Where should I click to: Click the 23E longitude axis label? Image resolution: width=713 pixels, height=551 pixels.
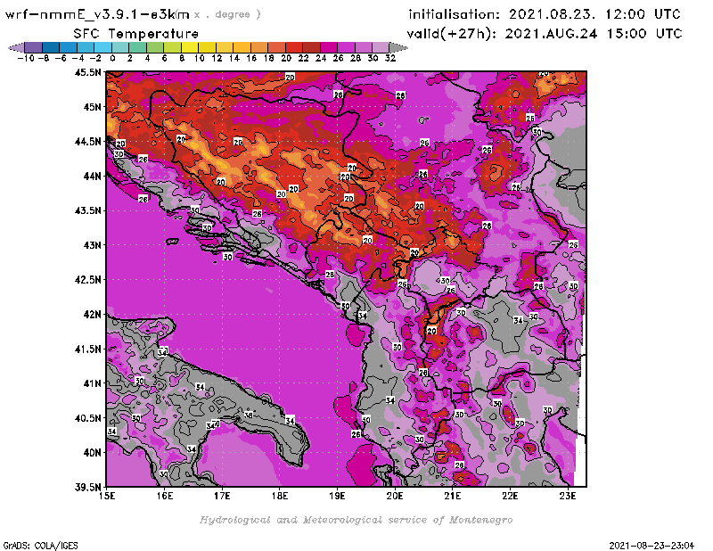click(568, 496)
